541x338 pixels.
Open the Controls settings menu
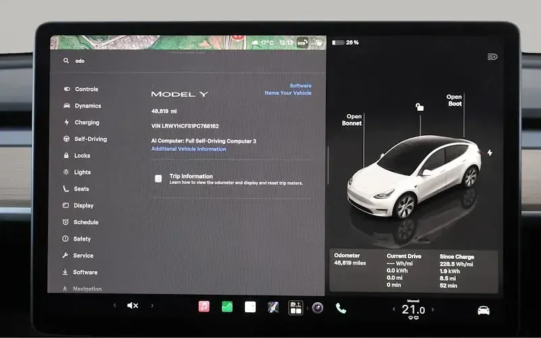[x=81, y=89]
